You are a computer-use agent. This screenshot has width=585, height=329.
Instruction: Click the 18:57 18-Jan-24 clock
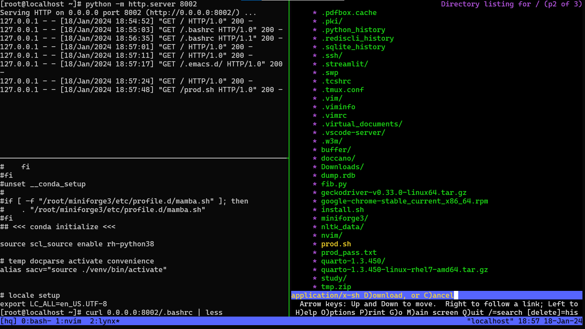pos(550,321)
